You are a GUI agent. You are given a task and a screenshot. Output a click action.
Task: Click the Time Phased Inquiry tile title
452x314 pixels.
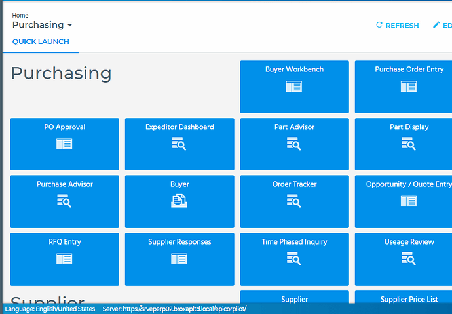[x=294, y=242]
